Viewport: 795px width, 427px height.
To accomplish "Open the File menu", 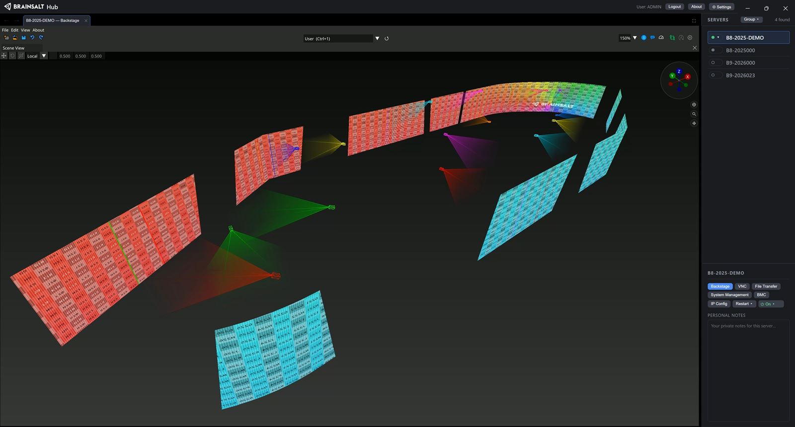I will click(5, 30).
